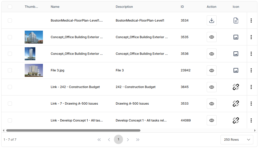Open three-dot menu for row ID 3535
Viewport: 259px width, 149px height.
(x=251, y=37)
